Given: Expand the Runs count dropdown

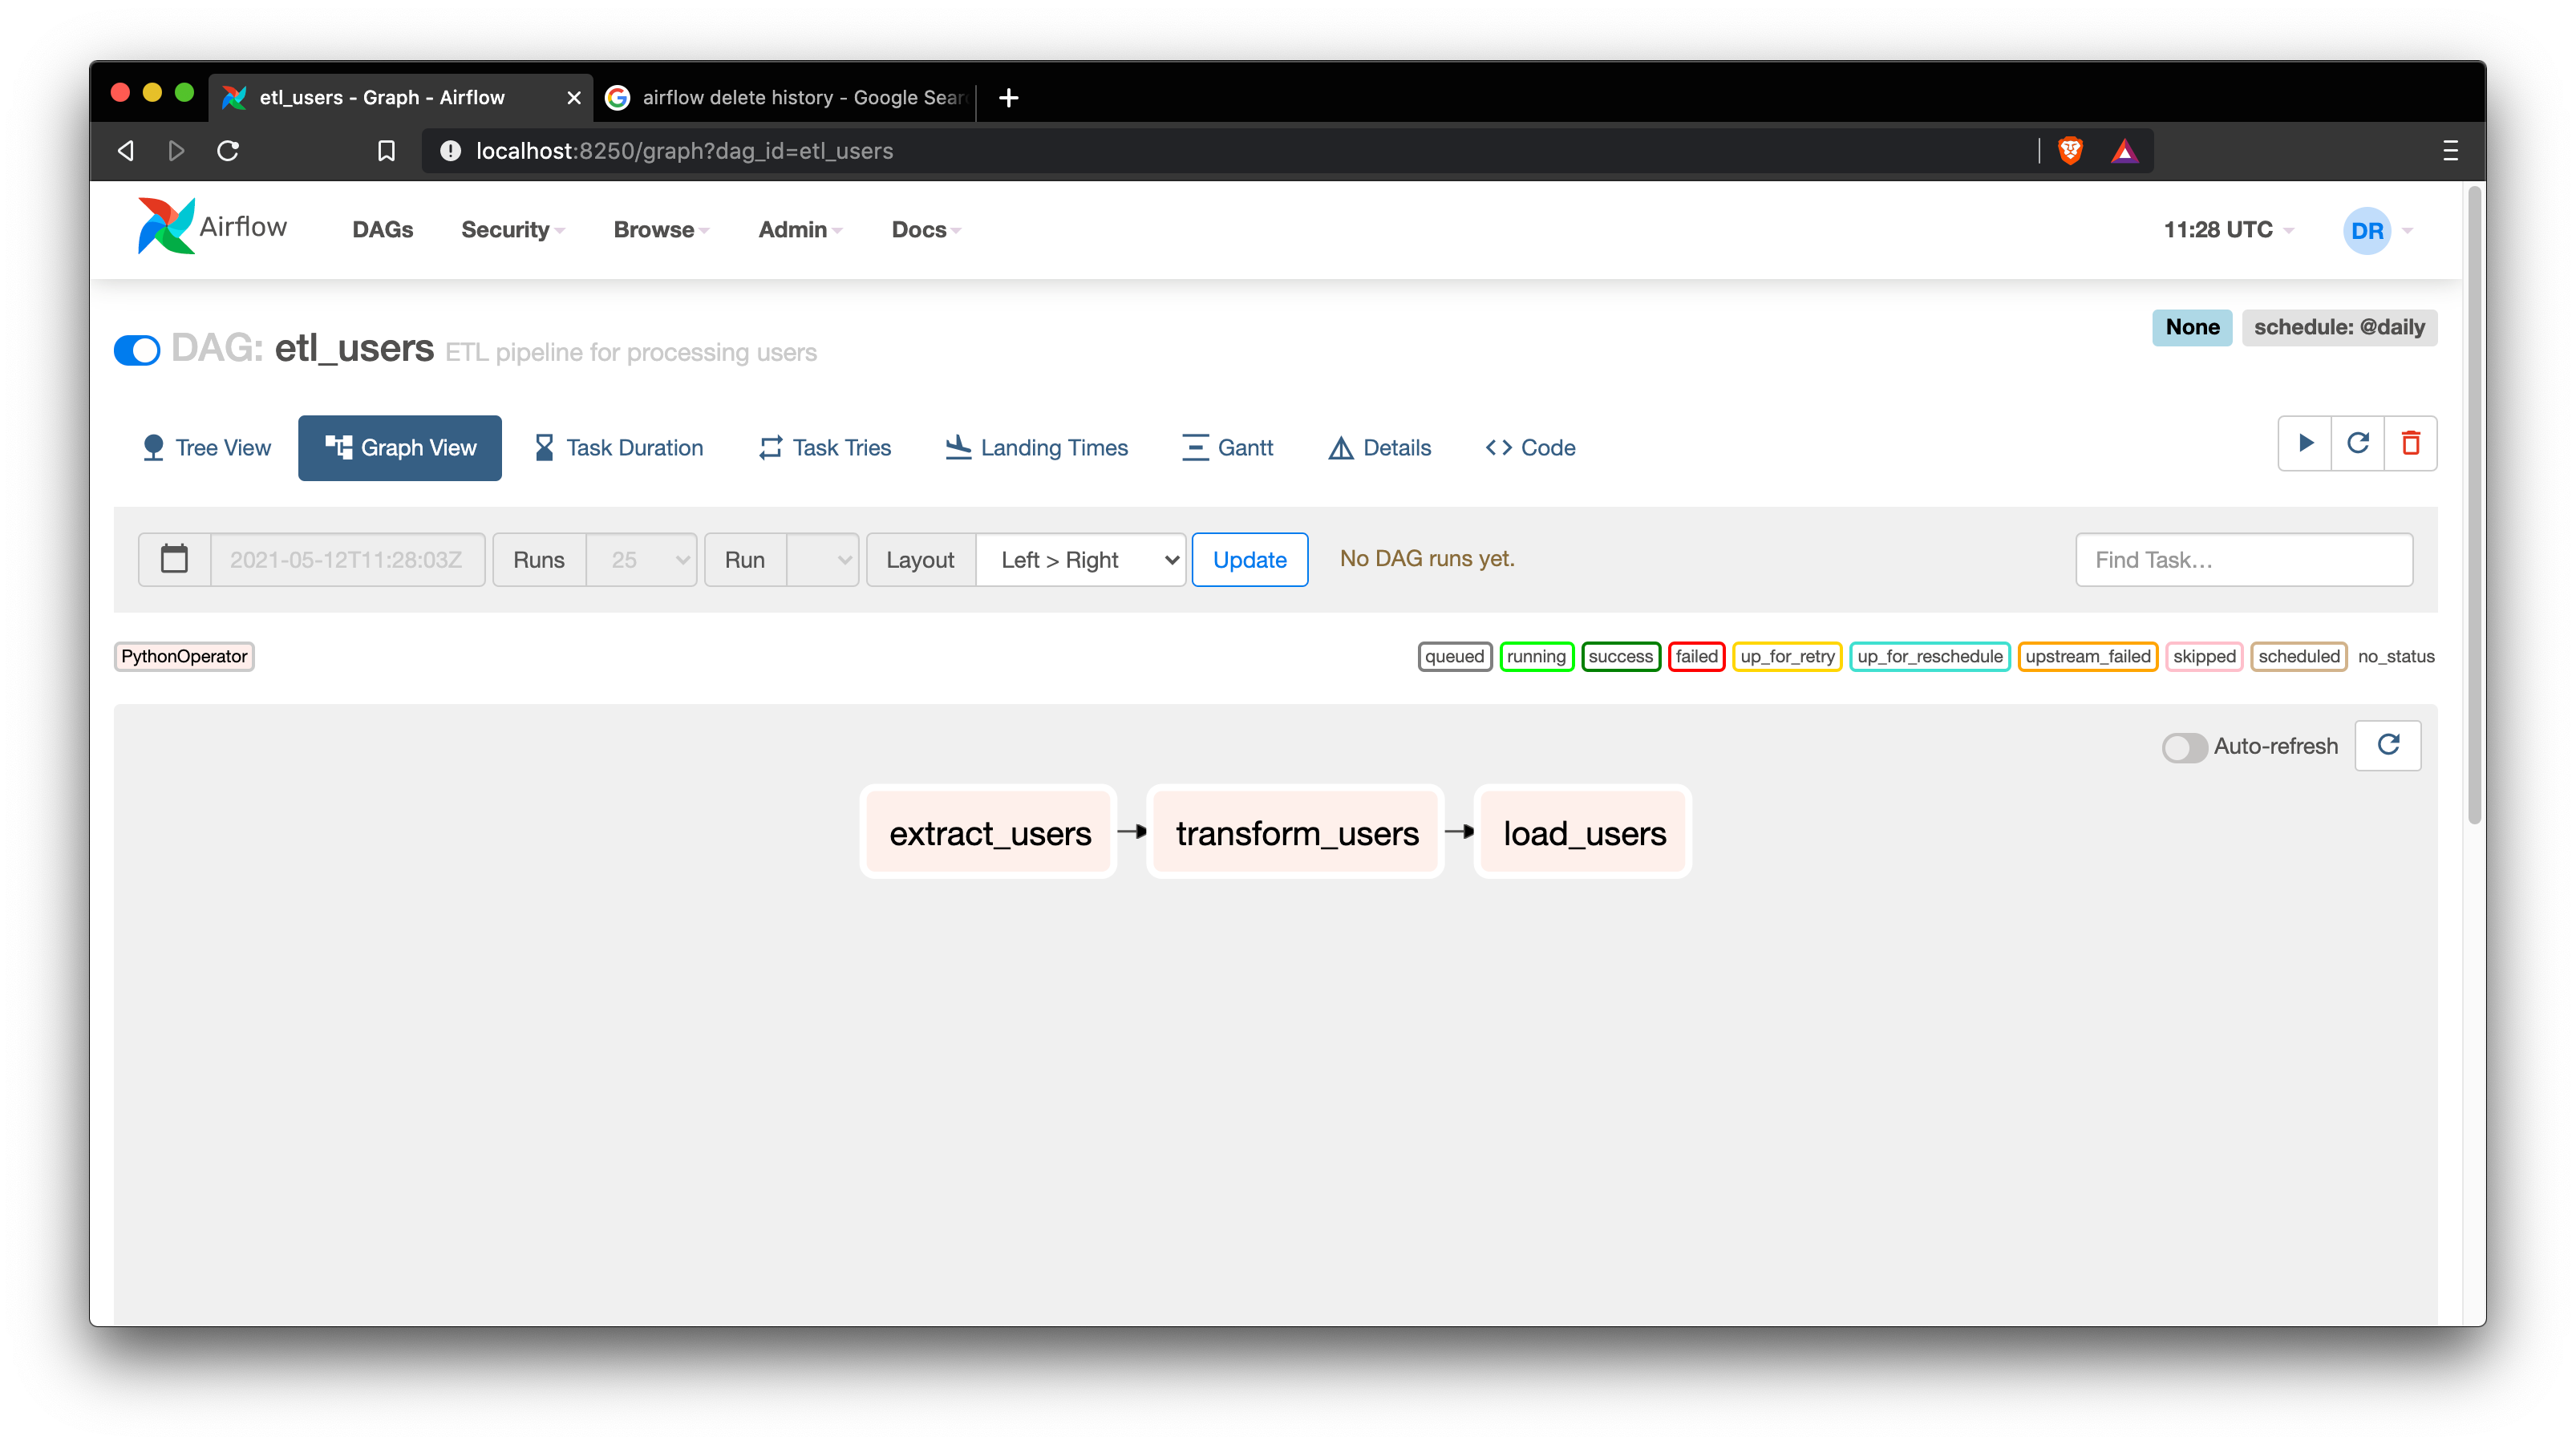Looking at the screenshot, I should pos(641,560).
